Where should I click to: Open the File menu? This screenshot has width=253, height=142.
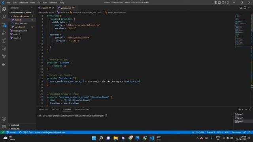coord(9,2)
